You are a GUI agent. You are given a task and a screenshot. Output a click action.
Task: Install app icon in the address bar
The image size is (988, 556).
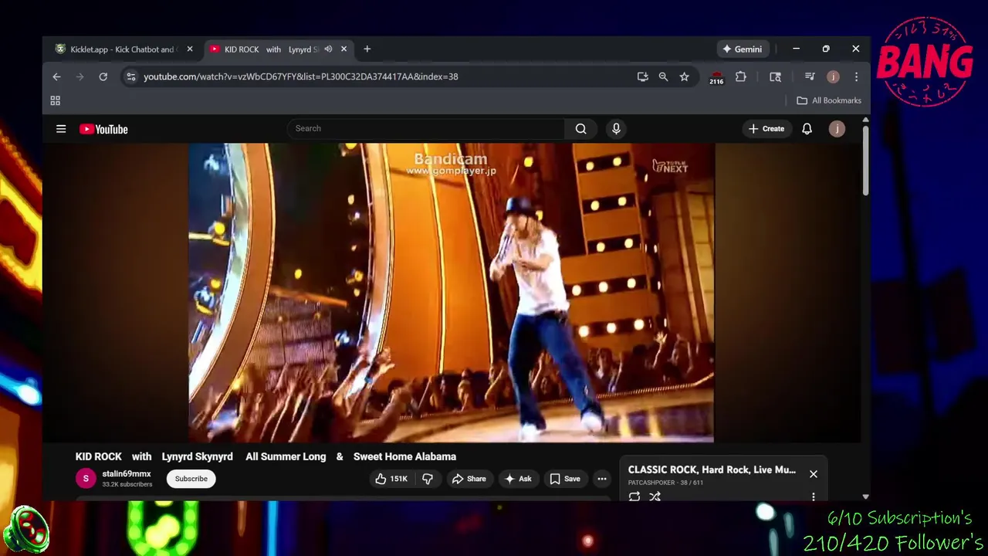tap(642, 76)
